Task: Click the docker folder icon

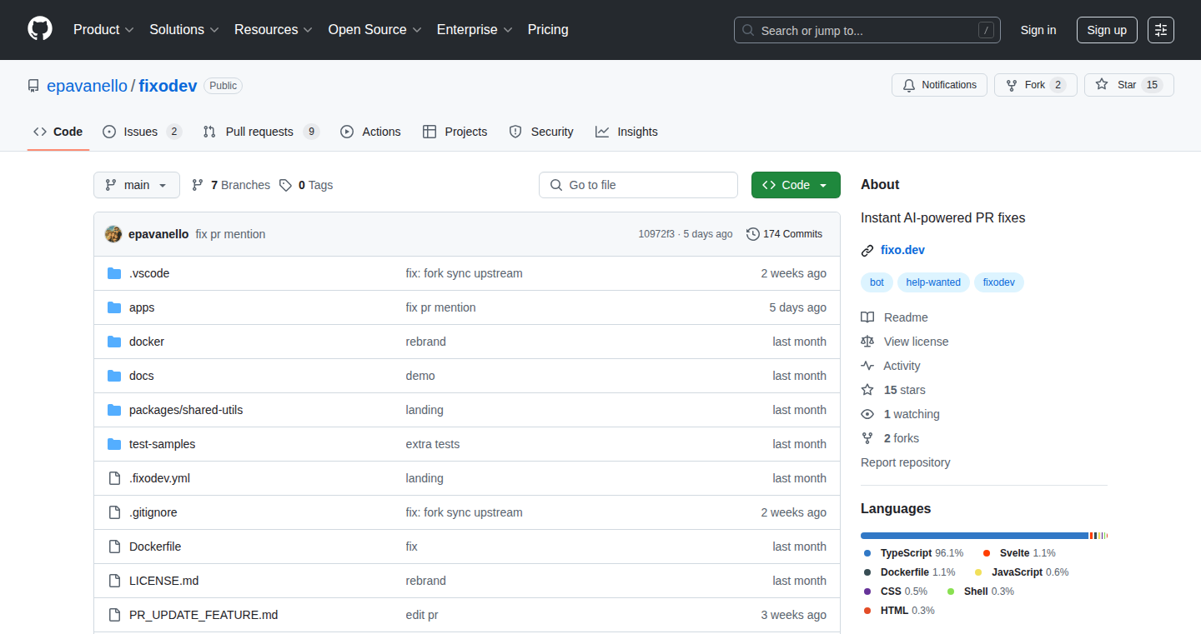Action: point(114,342)
